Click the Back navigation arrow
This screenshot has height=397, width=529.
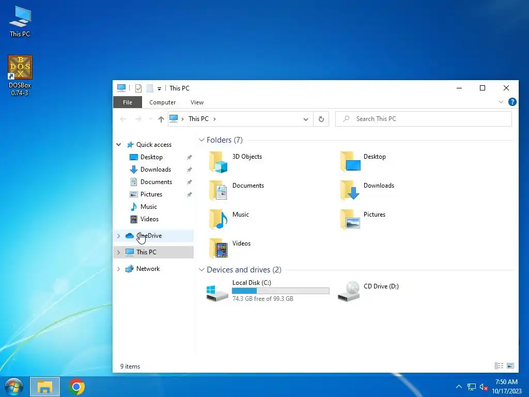(123, 119)
